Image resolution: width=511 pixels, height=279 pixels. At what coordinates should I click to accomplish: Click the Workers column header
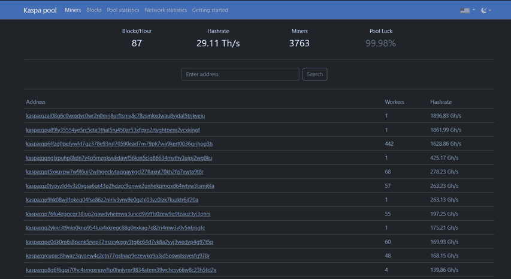coord(394,102)
